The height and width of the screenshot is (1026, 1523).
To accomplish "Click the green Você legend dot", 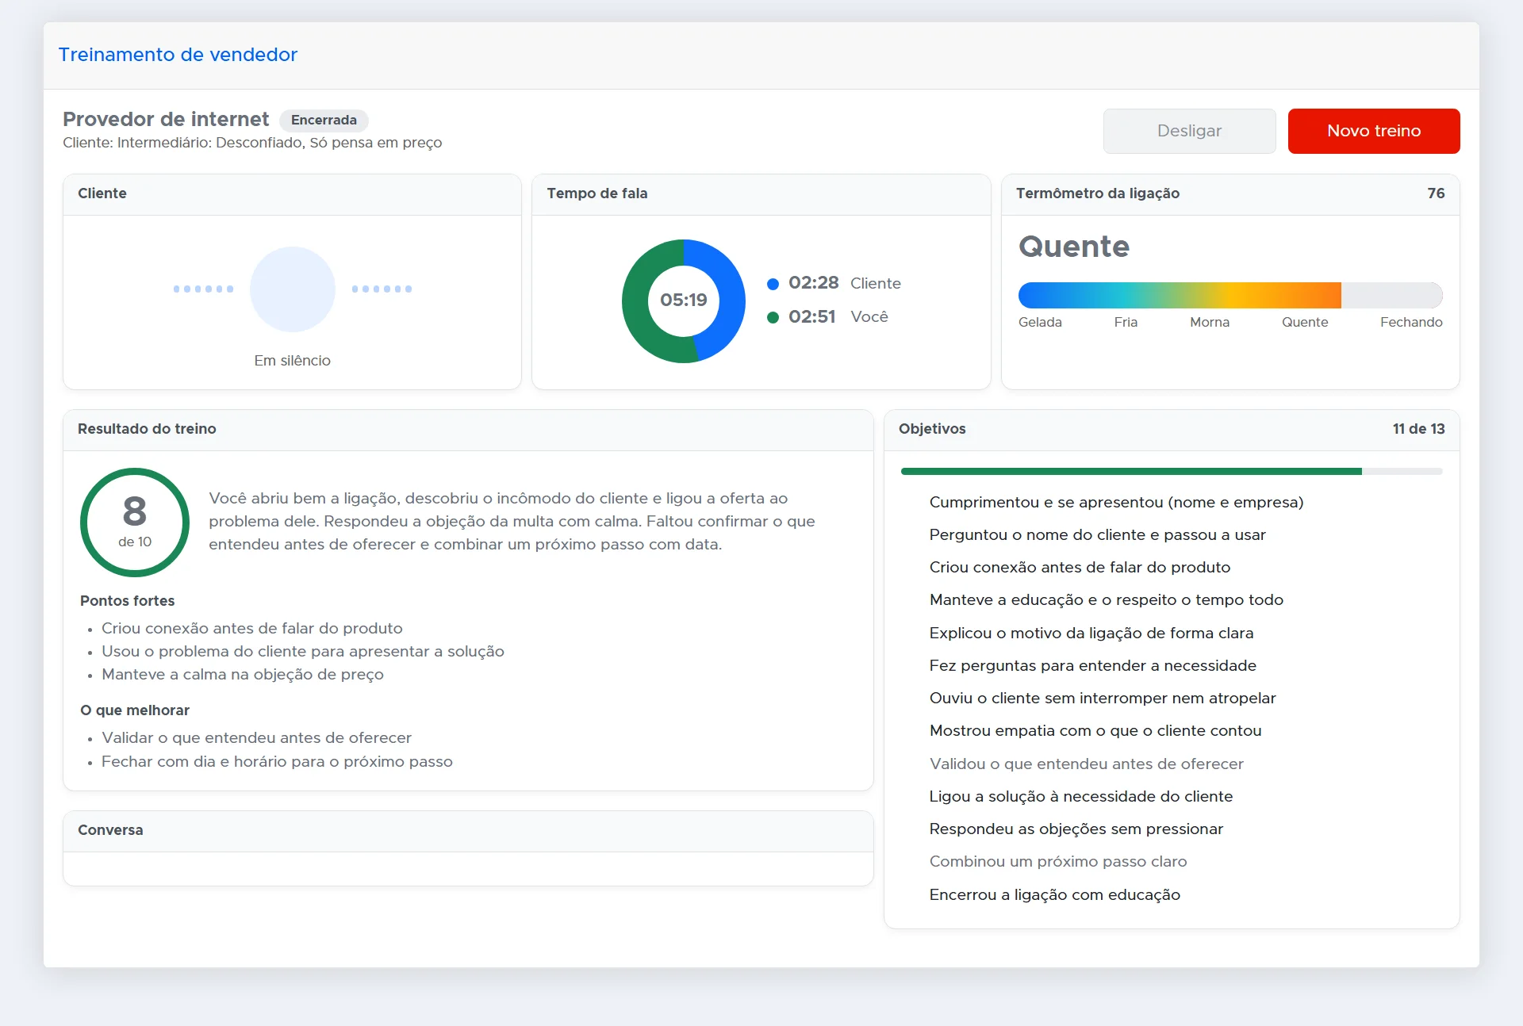I will [x=773, y=317].
